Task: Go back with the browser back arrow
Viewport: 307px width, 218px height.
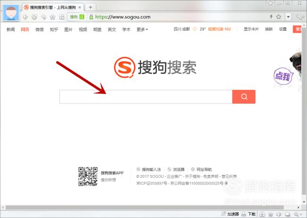Action: point(25,17)
